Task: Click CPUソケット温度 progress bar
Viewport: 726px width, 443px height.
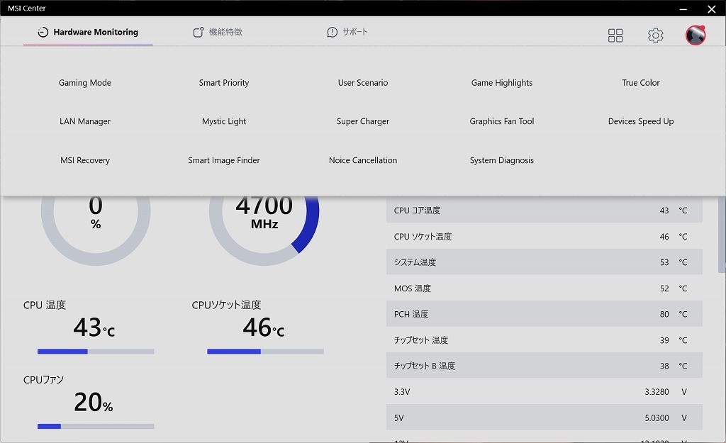Action: coord(265,352)
